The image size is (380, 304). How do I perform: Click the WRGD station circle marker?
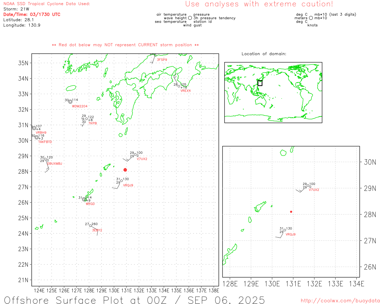point(84,199)
